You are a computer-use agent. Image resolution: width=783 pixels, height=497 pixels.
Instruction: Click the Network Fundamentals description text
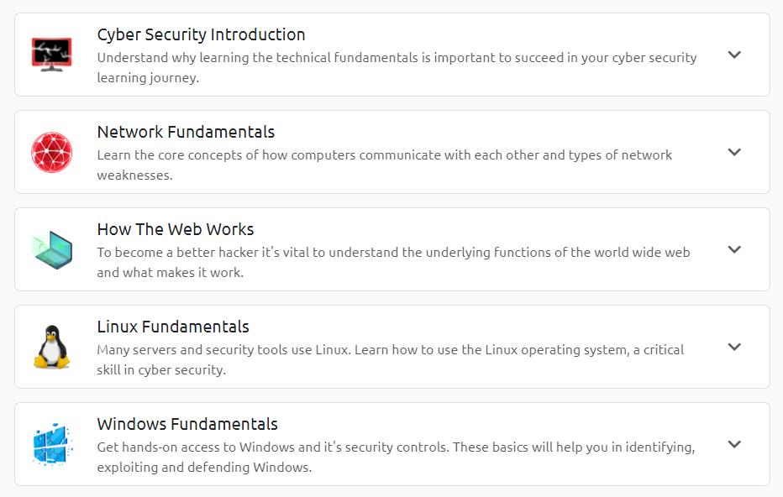point(384,165)
